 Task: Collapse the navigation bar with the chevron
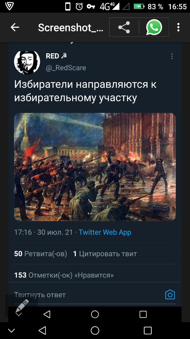[11, 330]
